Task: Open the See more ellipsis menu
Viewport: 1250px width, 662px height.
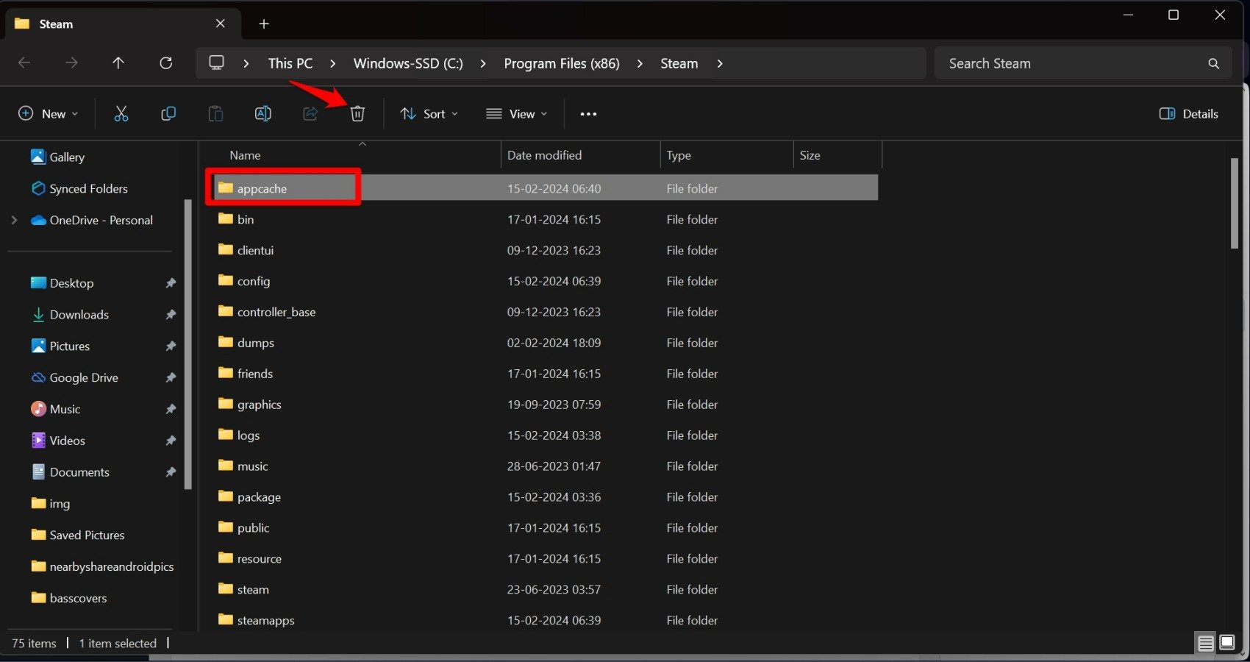Action: click(588, 114)
